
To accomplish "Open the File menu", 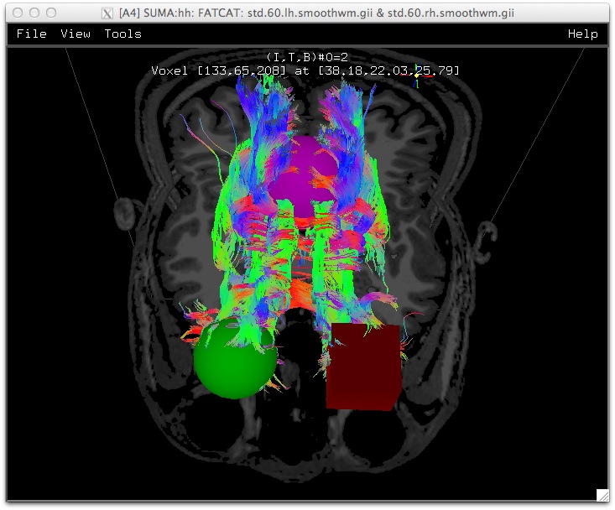I will tap(31, 34).
